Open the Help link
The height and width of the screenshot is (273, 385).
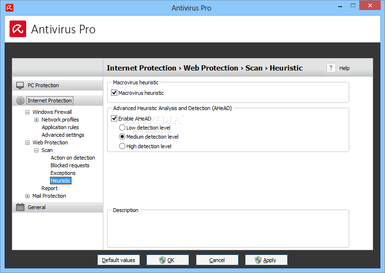click(344, 68)
